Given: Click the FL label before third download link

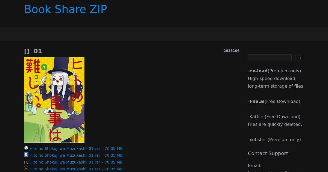Looking at the screenshot, I should pos(26,162).
